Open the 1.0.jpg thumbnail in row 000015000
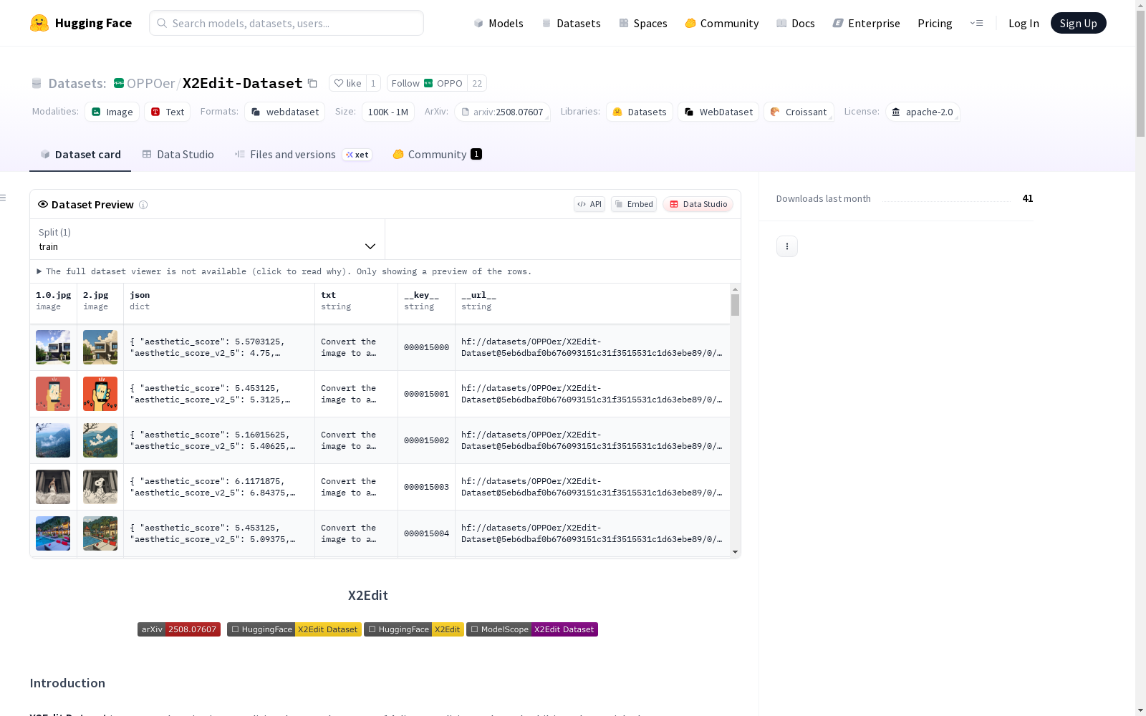1146x716 pixels. pyautogui.click(x=53, y=347)
